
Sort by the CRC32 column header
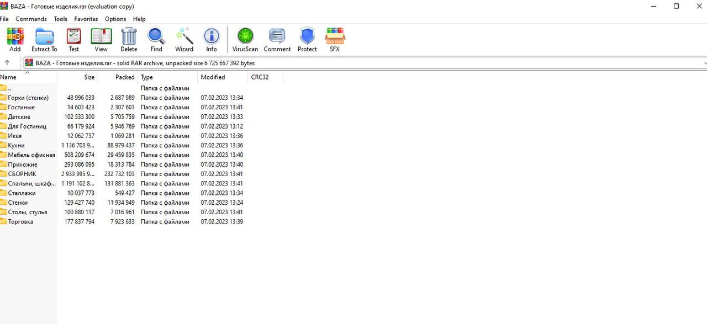pos(265,77)
